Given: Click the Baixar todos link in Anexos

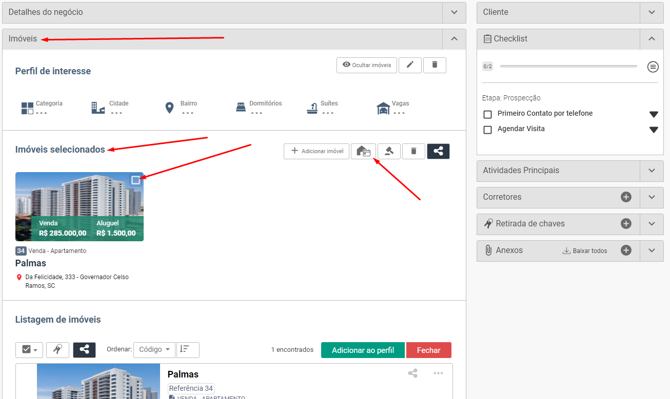Looking at the screenshot, I should 585,251.
